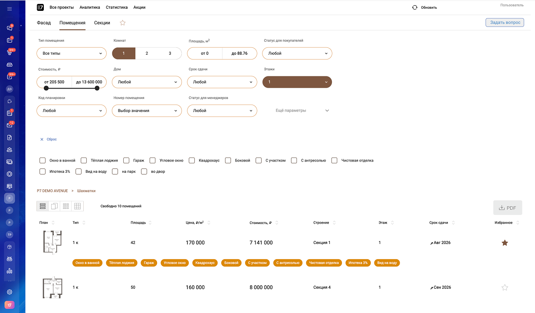This screenshot has height=313, width=535.
Task: Select the small tiles view icon
Action: coord(66,206)
